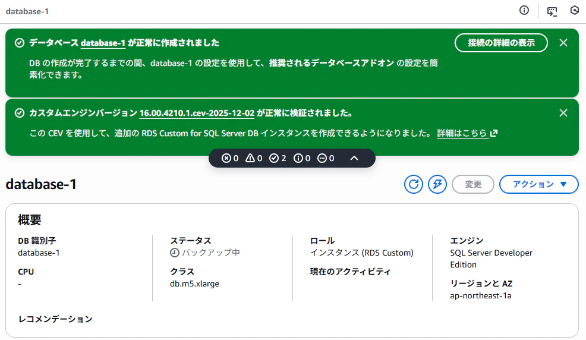Click the リージョンと AZ label

pos(481,284)
